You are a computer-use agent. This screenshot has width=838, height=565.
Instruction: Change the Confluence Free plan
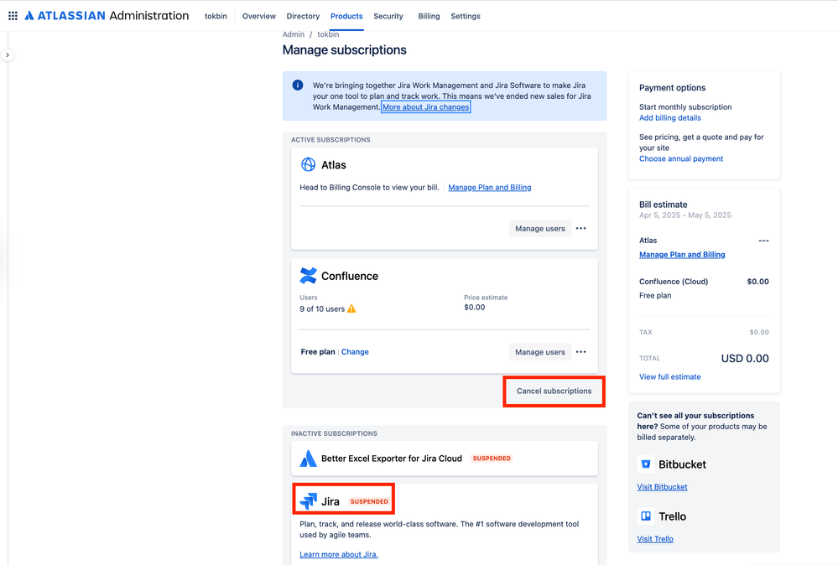[355, 352]
